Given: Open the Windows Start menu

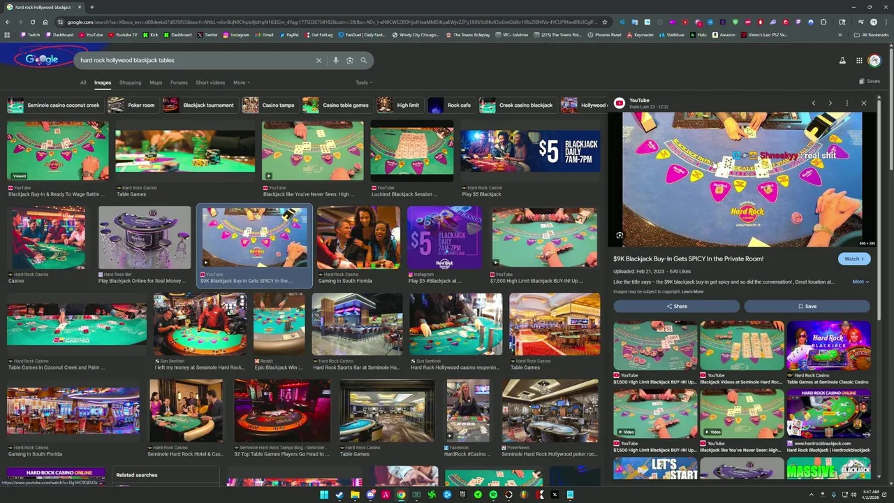Looking at the screenshot, I should 324,495.
